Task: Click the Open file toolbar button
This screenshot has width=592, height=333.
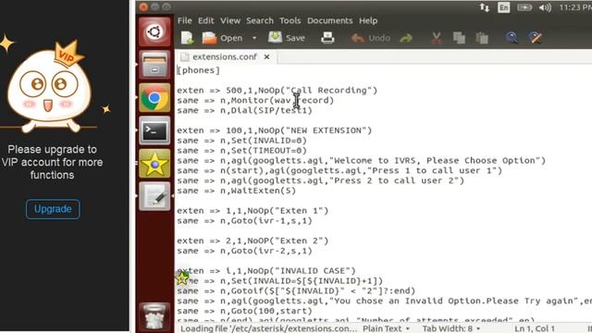Action: pyautogui.click(x=222, y=38)
